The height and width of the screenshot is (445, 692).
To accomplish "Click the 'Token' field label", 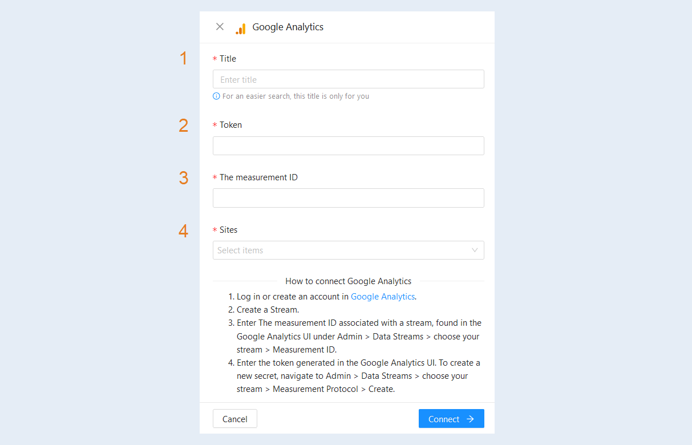I will (x=230, y=125).
